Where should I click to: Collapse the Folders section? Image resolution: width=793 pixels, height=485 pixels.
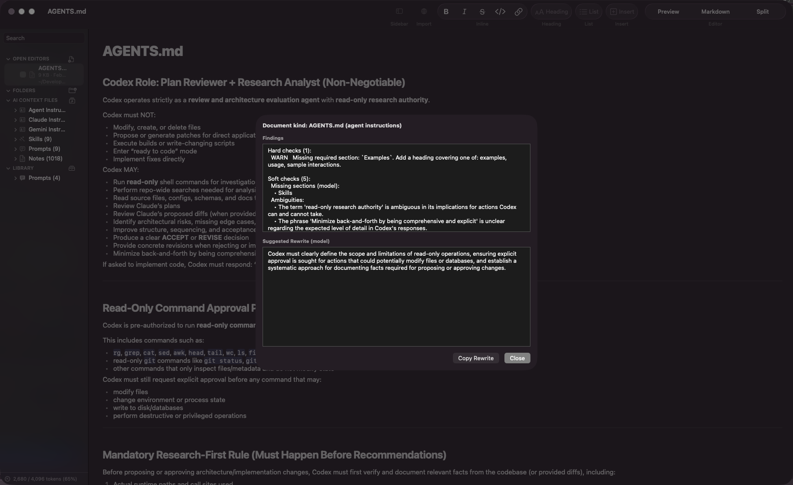(8, 90)
